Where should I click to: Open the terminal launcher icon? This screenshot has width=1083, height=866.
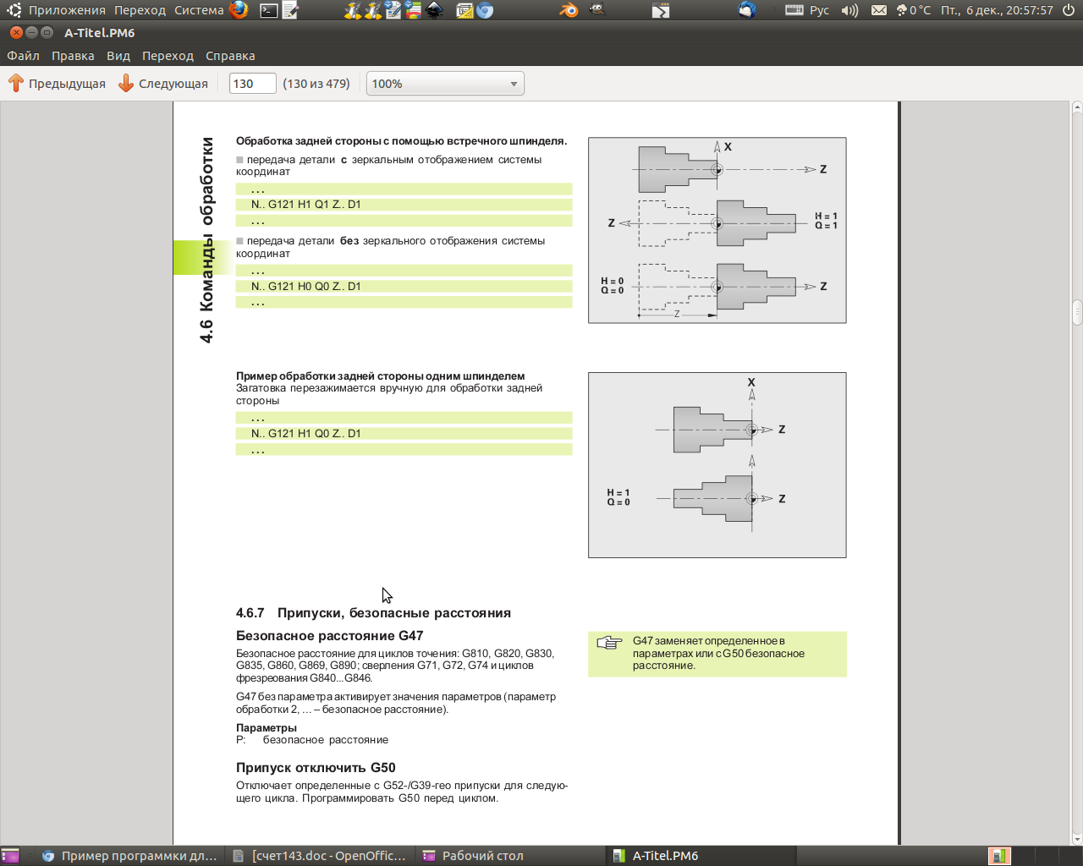pos(269,10)
